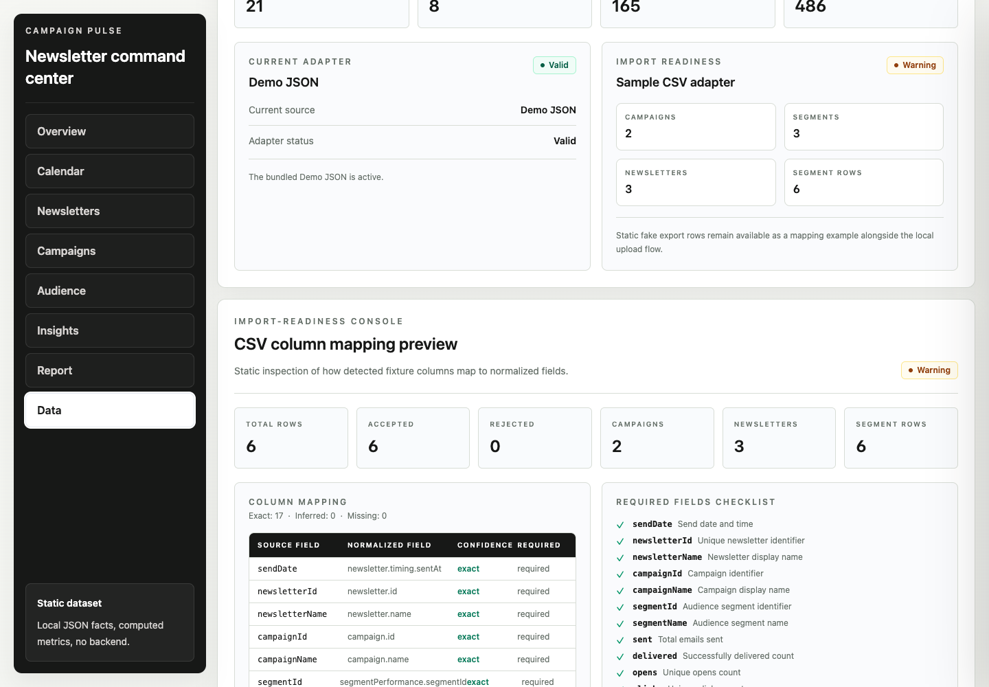Click the campaign.id normalized field cell
Screen dimensions: 989x687
point(371,637)
